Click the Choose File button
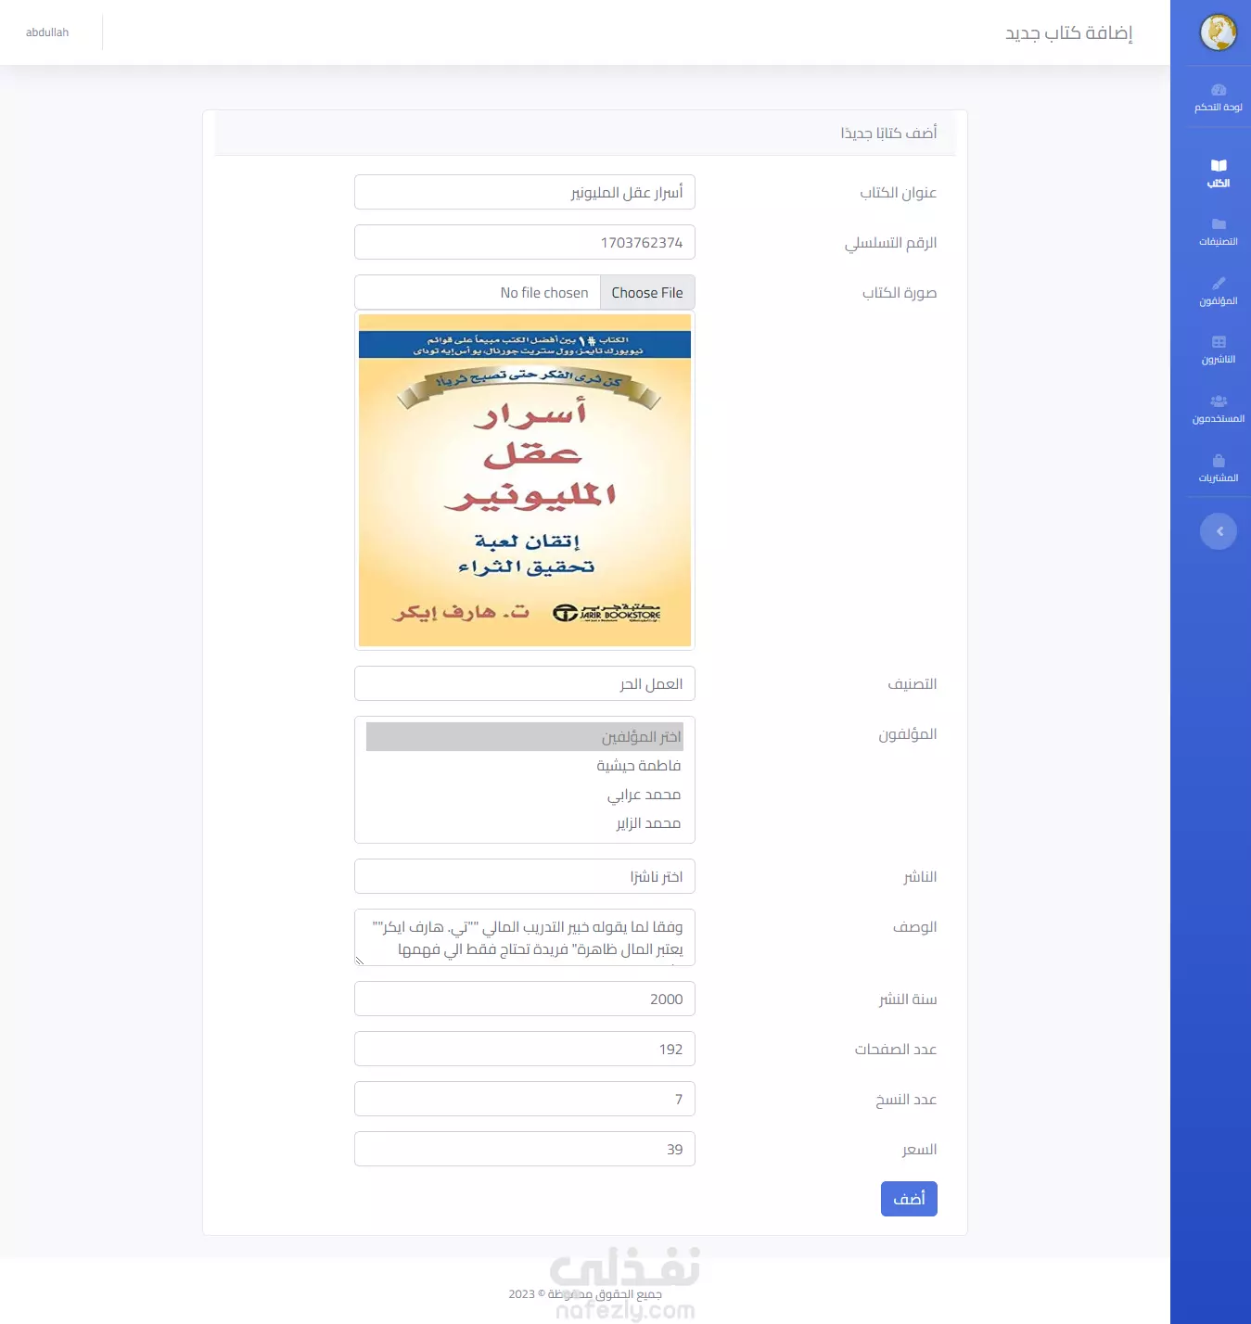 (647, 293)
